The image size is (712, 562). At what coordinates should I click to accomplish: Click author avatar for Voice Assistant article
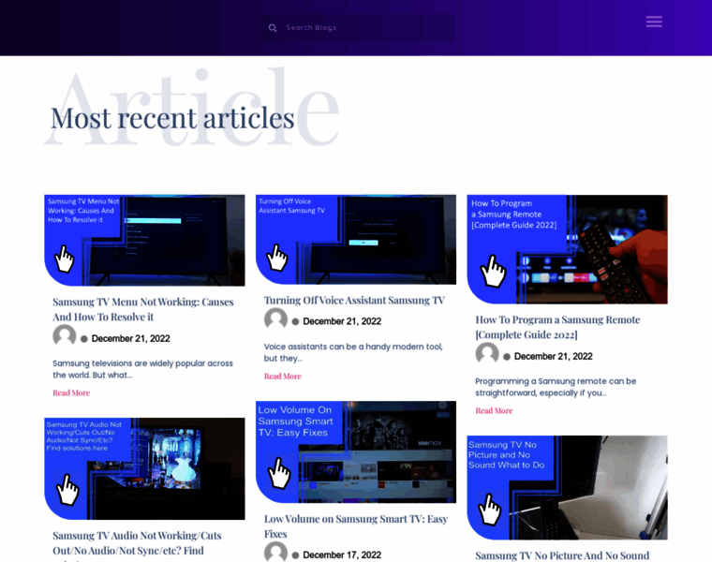pos(275,318)
